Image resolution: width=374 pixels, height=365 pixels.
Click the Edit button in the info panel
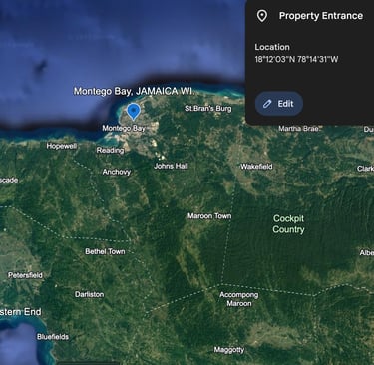coord(279,104)
